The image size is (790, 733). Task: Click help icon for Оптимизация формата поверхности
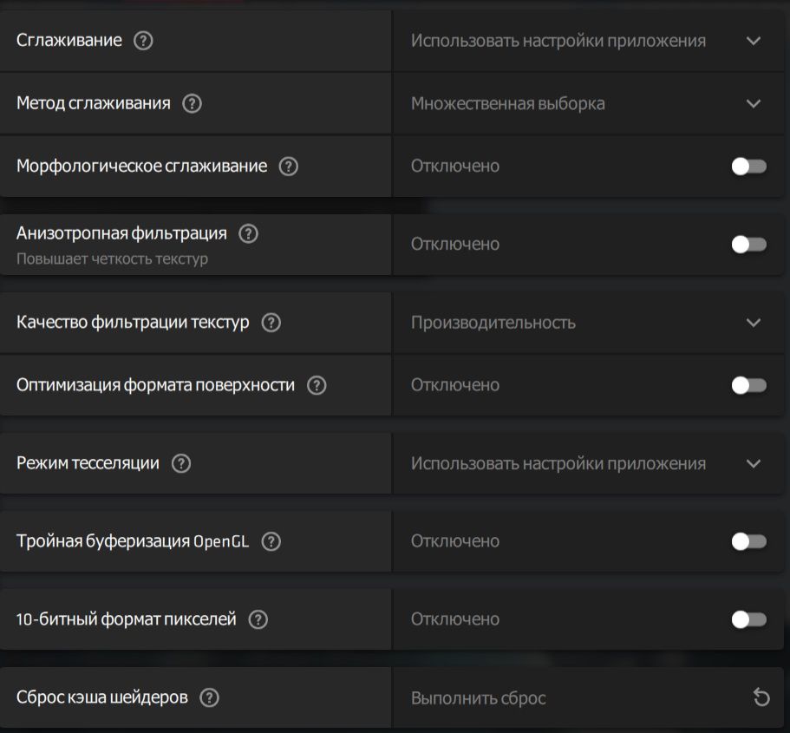pyautogui.click(x=317, y=385)
